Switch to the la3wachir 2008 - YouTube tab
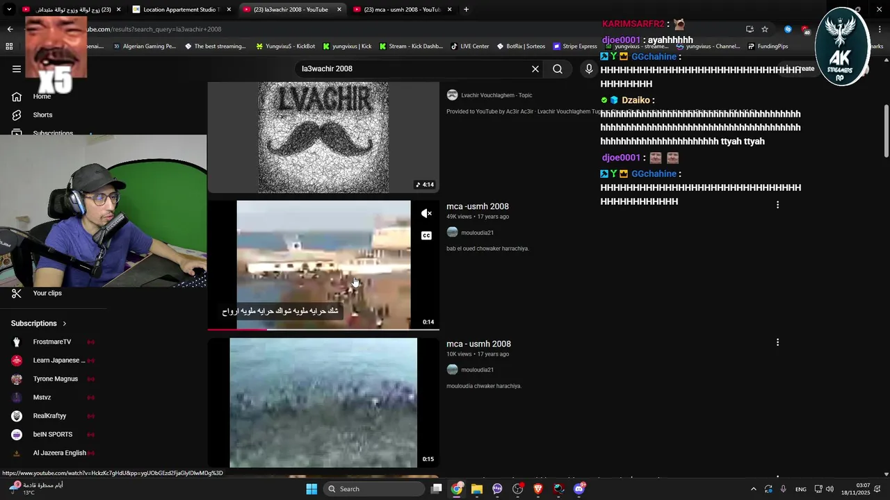Viewport: 890px width, 500px height. click(x=291, y=10)
